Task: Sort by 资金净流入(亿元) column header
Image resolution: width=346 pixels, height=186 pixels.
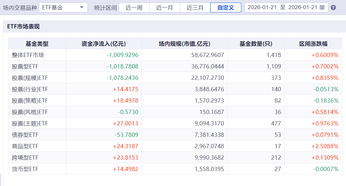Action: pos(103,44)
